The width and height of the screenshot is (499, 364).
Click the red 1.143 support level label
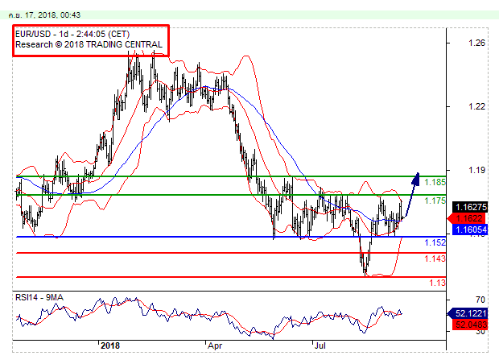coord(435,259)
